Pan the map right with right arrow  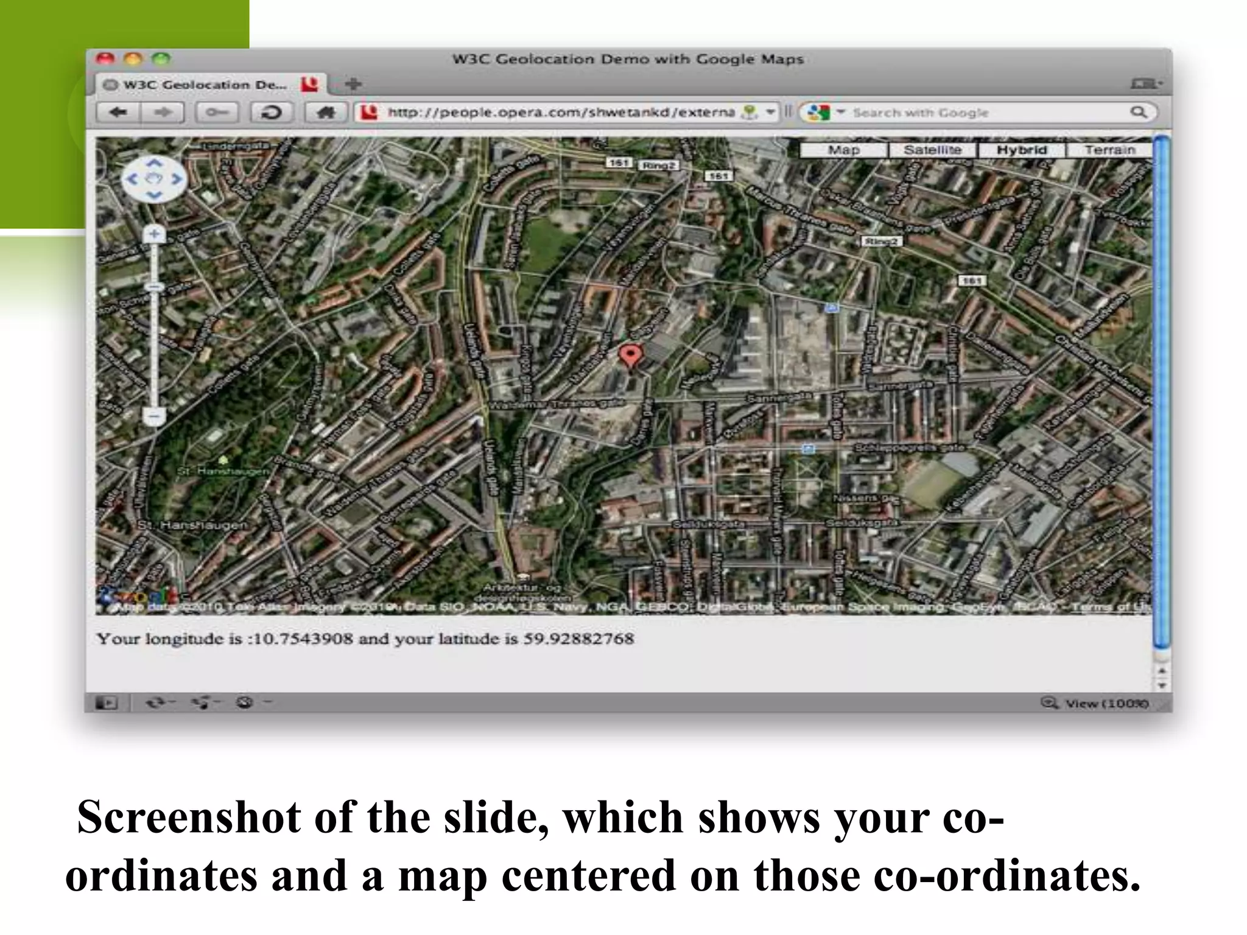click(x=177, y=179)
